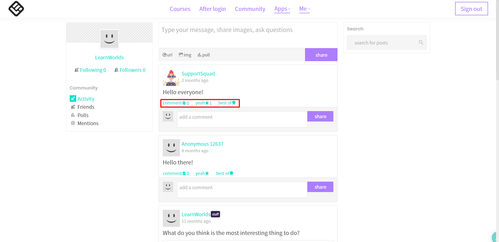
Task: Open the SupportSquad profile link
Action: pyautogui.click(x=198, y=74)
